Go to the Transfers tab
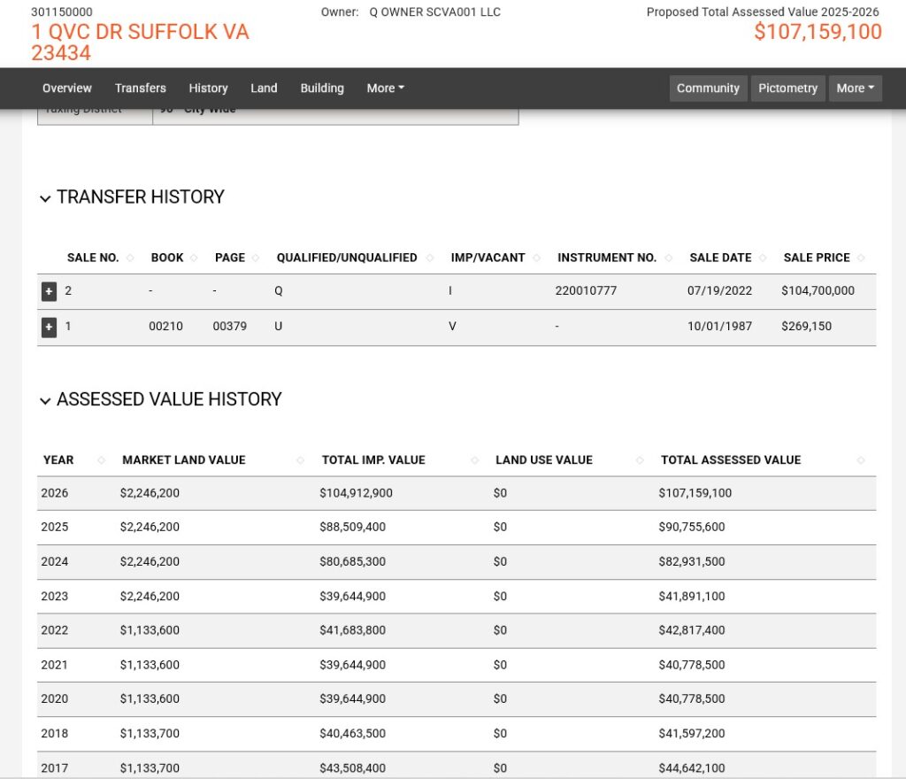Viewport: 906px width, 779px height. coord(141,89)
